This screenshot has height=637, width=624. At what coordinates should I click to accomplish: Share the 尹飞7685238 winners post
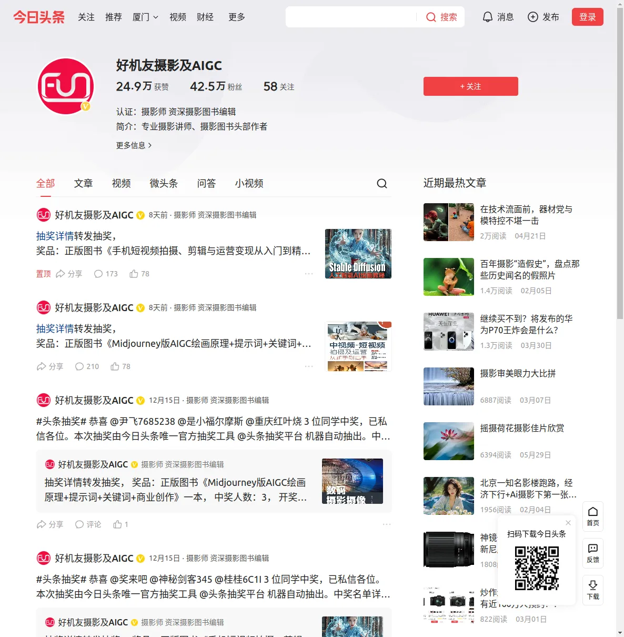click(x=50, y=524)
